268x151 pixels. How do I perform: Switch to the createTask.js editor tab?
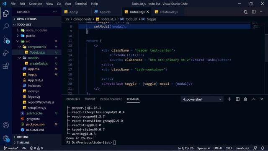(x=168, y=12)
